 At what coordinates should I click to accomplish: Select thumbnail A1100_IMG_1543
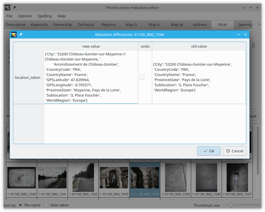[x=114, y=180]
